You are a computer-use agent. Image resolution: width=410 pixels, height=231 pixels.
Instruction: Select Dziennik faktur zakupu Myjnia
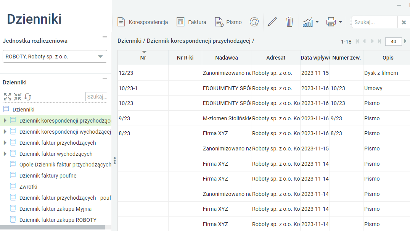[x=55, y=209]
